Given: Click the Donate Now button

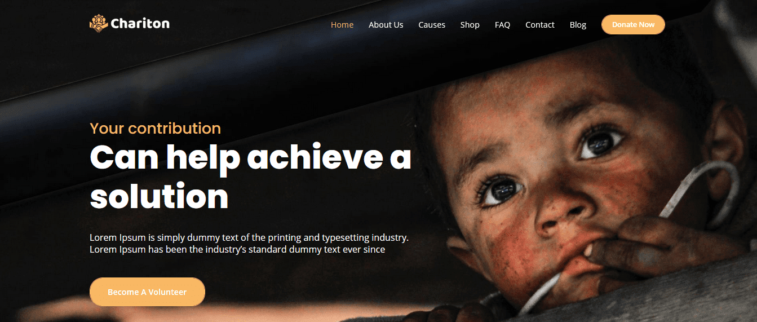Looking at the screenshot, I should click(633, 25).
